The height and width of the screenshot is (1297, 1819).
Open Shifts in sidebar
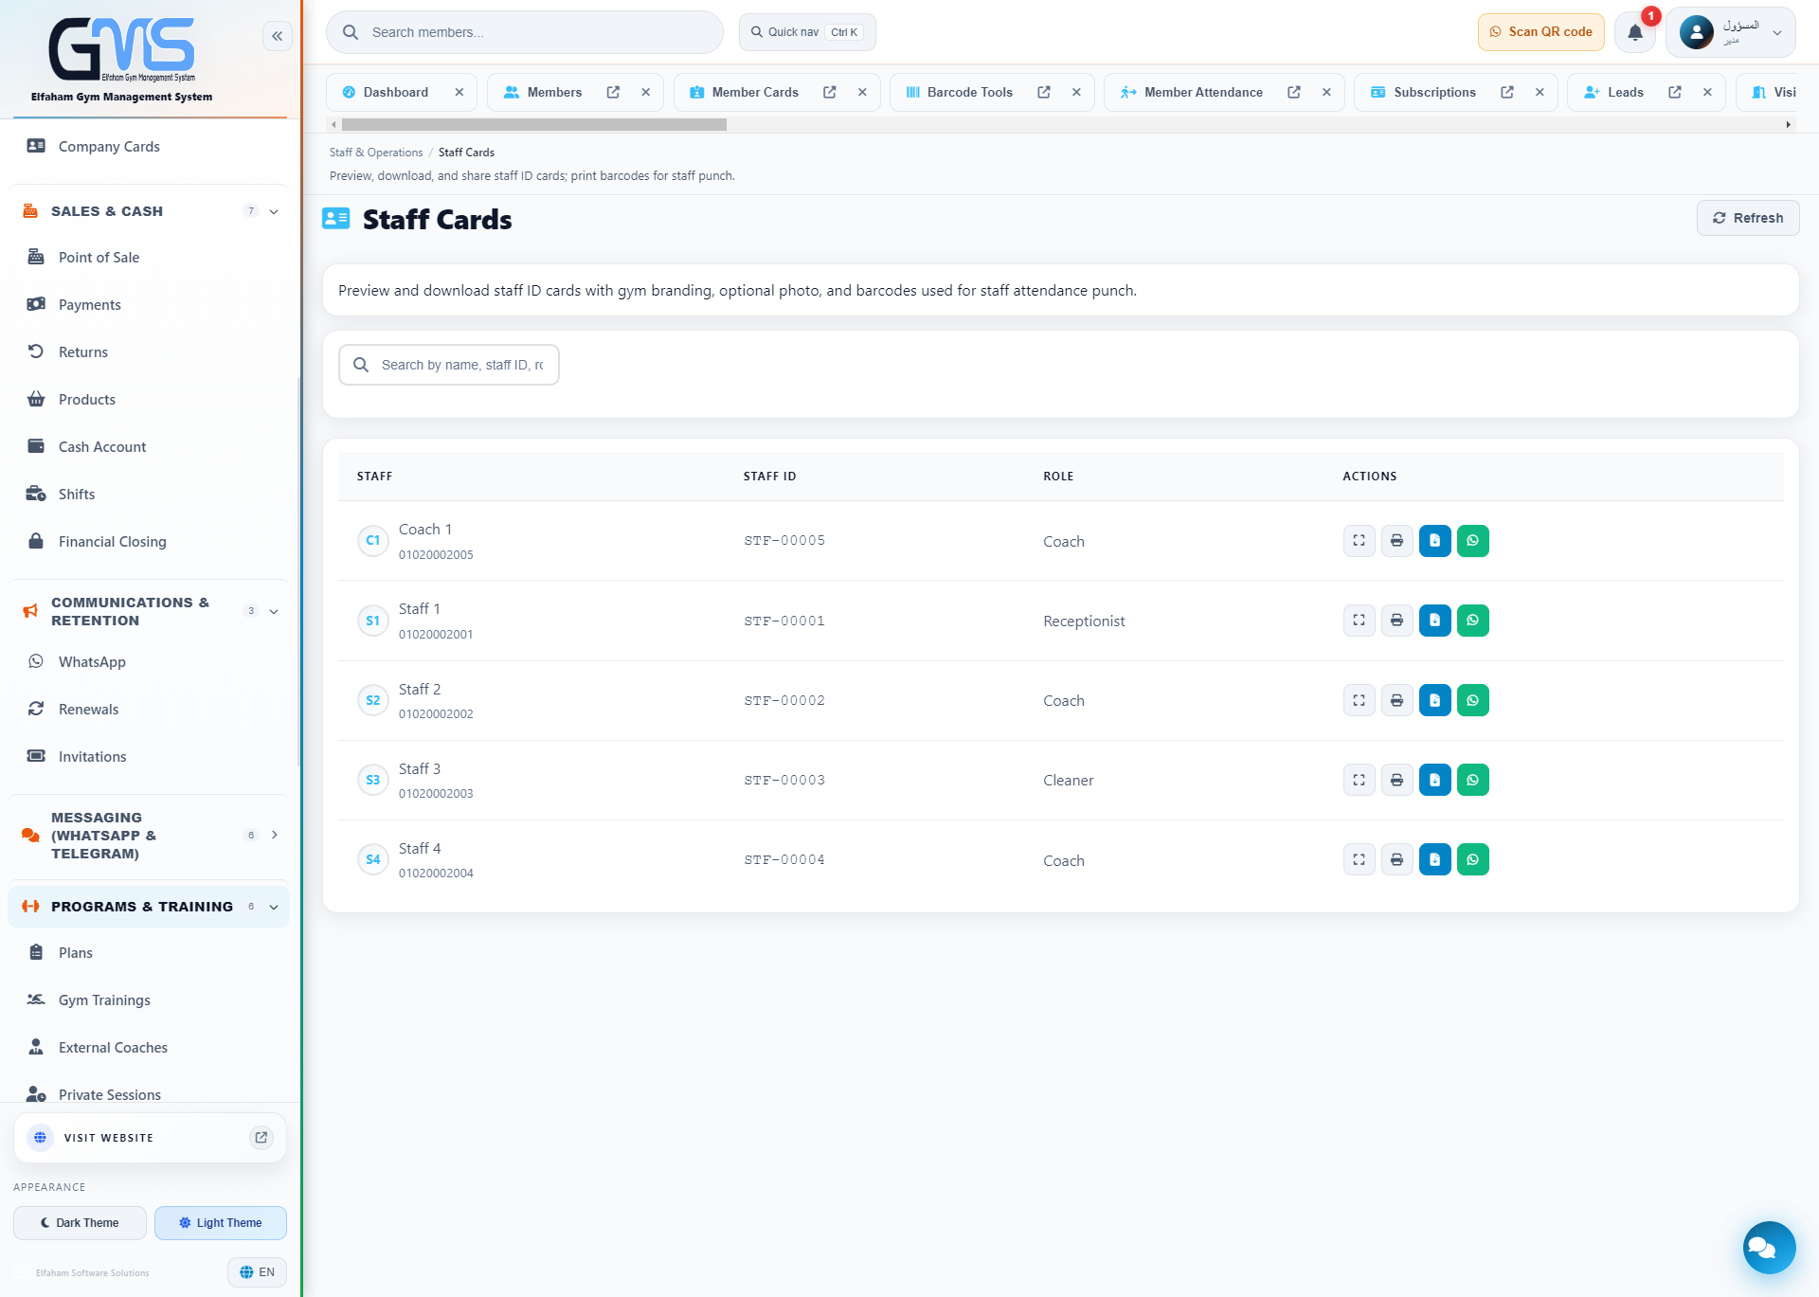77,495
